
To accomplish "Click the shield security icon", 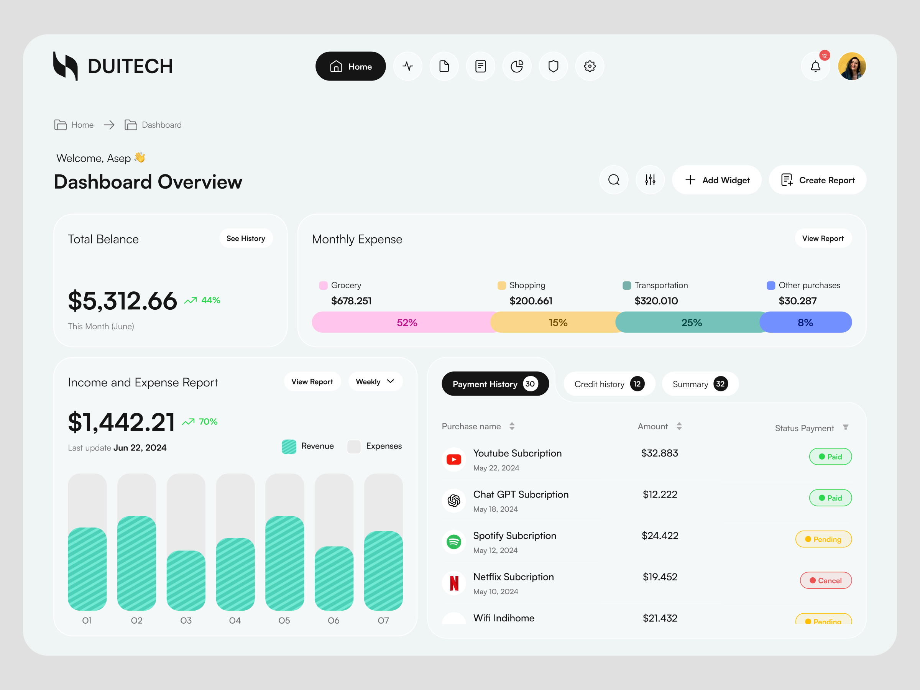I will (553, 66).
